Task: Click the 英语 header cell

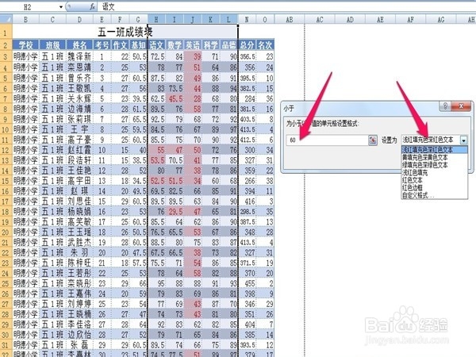Action: coord(193,45)
